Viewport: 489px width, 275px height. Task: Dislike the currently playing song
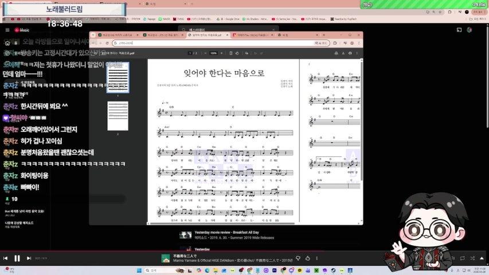pos(298,258)
